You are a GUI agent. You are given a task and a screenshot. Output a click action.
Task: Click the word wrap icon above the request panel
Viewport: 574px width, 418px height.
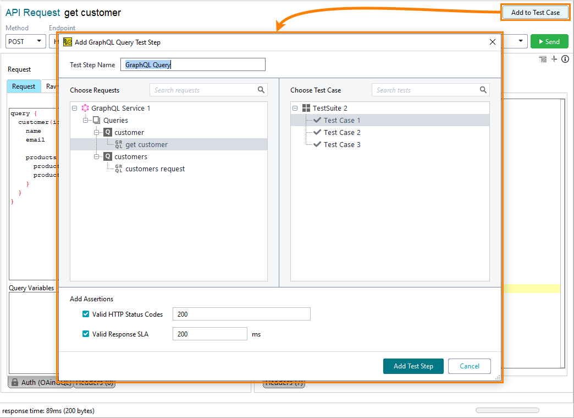[x=543, y=59]
